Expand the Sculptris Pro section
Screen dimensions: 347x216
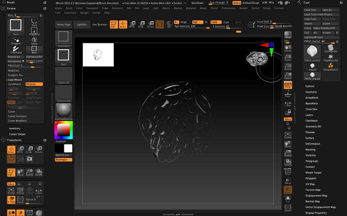click(15, 75)
